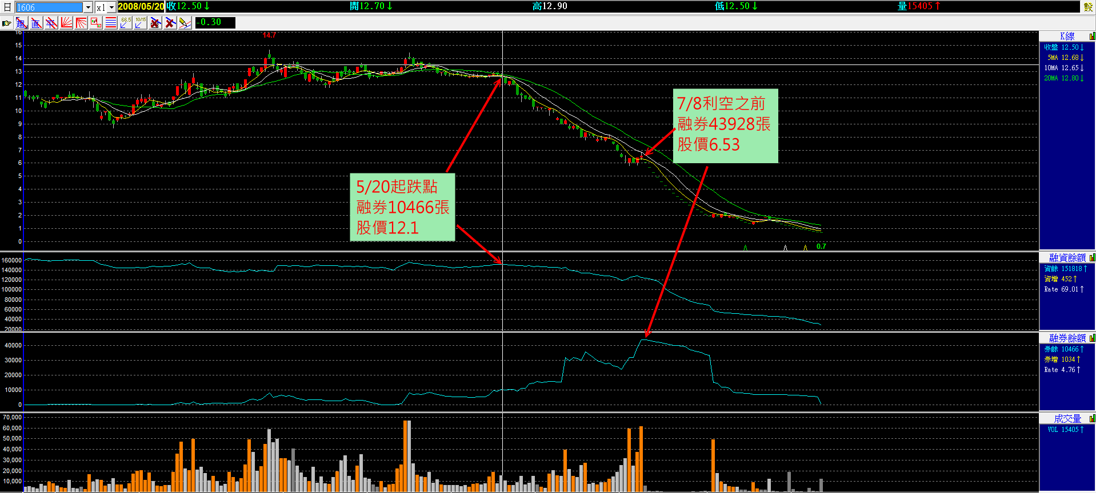1096x493 pixels.
Task: Select the horizontal line (平) drawing tool
Action: pos(51,23)
